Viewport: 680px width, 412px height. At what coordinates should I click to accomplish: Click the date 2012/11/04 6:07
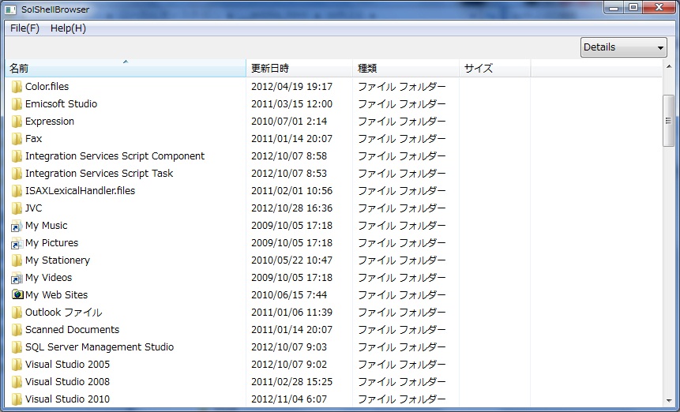pyautogui.click(x=289, y=399)
